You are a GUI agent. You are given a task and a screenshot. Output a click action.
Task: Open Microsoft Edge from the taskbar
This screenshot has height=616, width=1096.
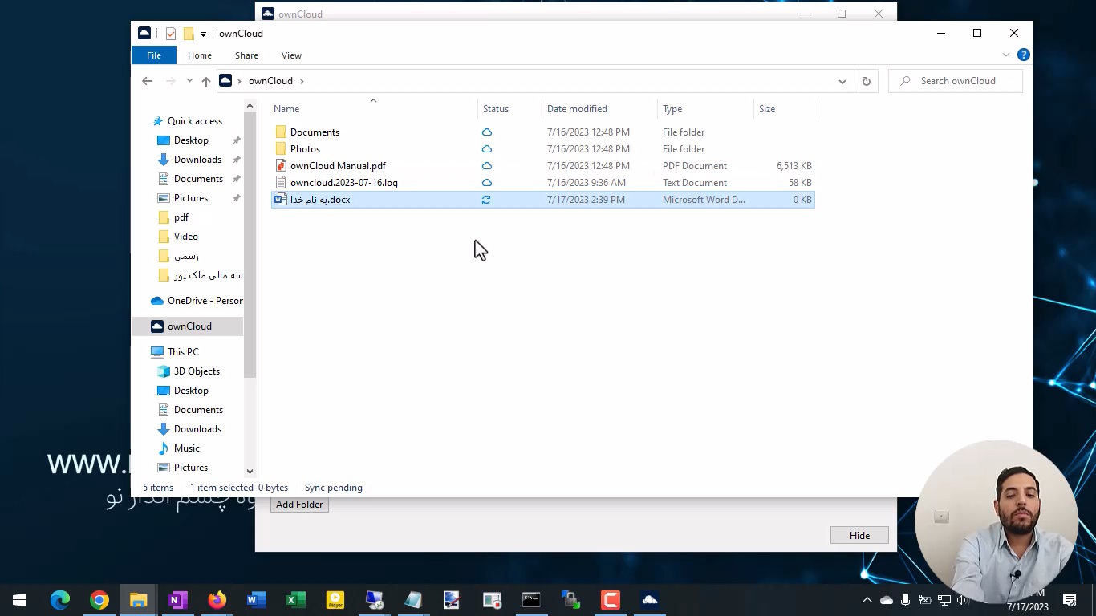coord(60,600)
